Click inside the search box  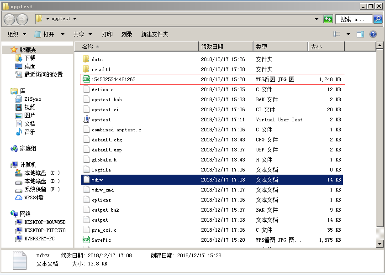[354, 19]
